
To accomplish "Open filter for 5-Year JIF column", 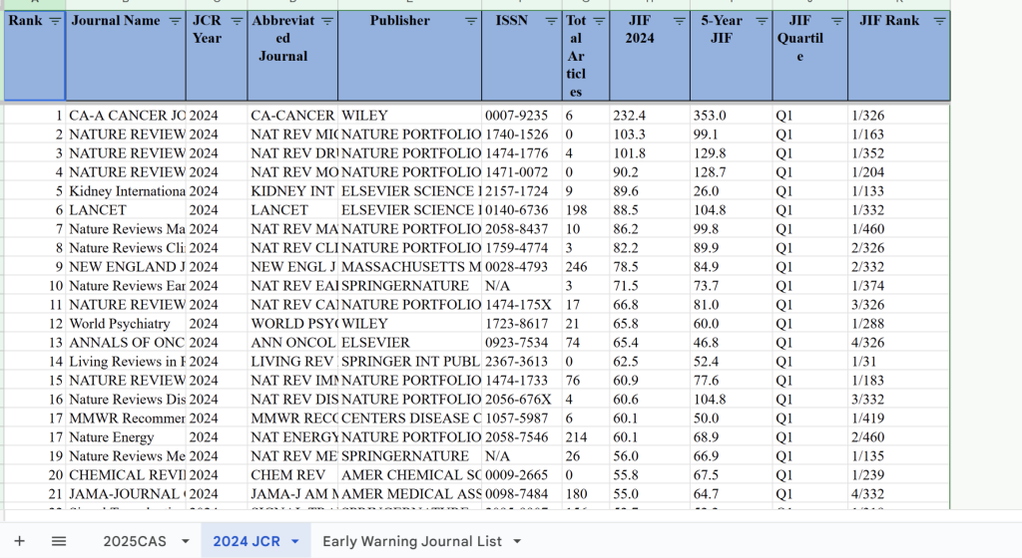I will click(x=762, y=22).
